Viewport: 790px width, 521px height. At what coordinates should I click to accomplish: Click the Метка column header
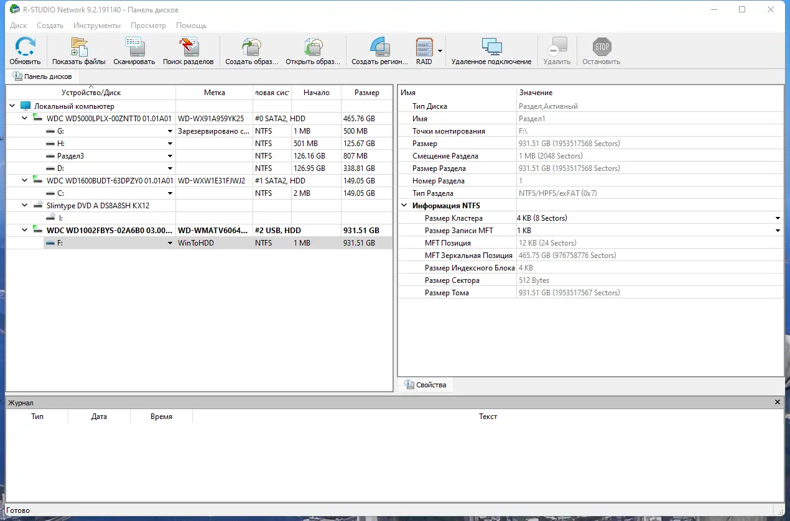click(215, 93)
